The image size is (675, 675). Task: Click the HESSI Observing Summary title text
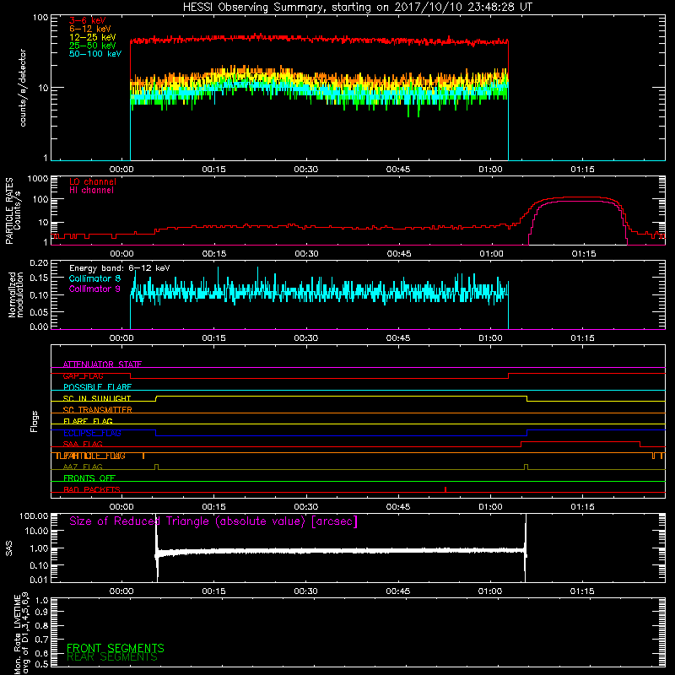pos(358,8)
